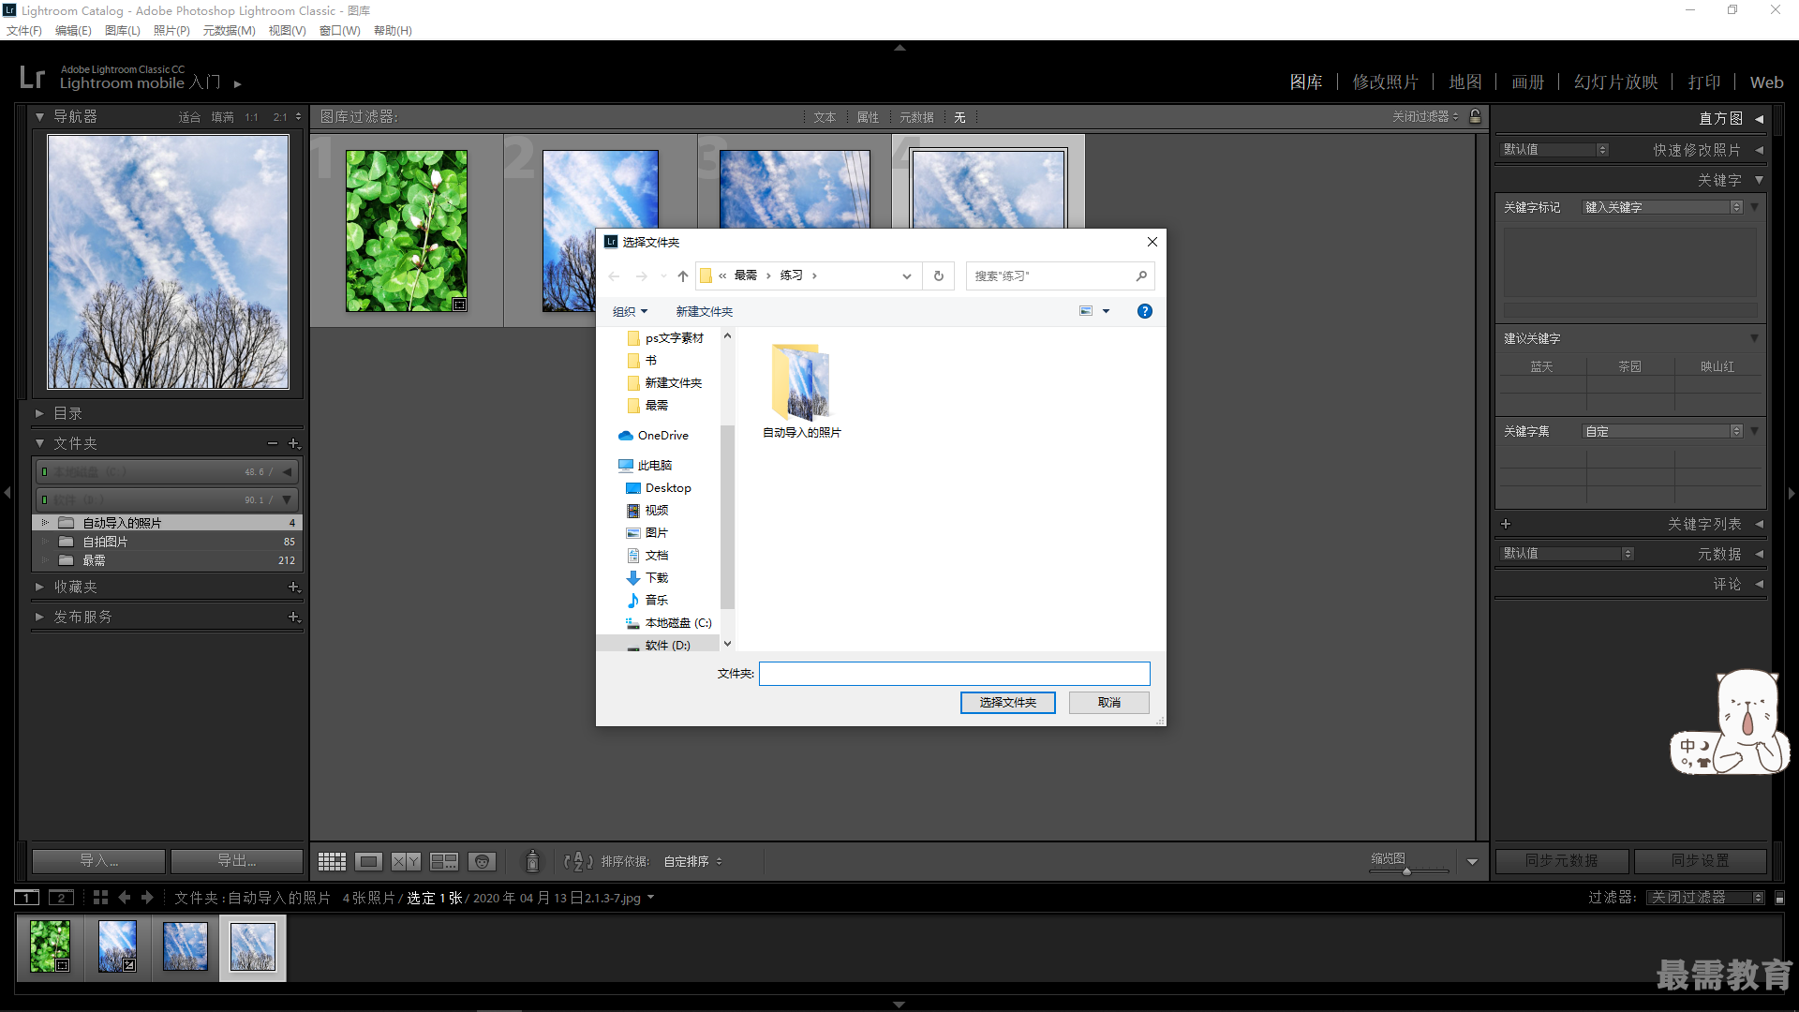1799x1012 pixels.
Task: Open the 键入关键字 dropdown
Action: pyautogui.click(x=1662, y=207)
